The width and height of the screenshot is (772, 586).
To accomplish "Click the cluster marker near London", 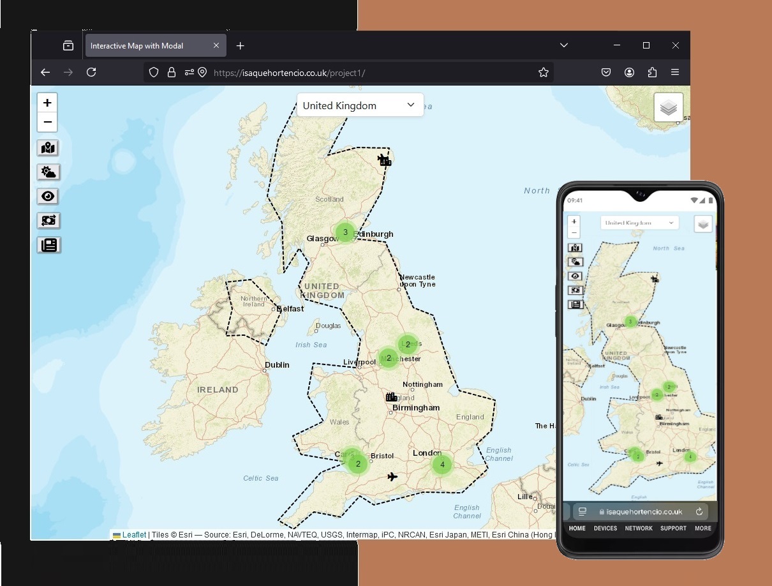I will coord(442,465).
